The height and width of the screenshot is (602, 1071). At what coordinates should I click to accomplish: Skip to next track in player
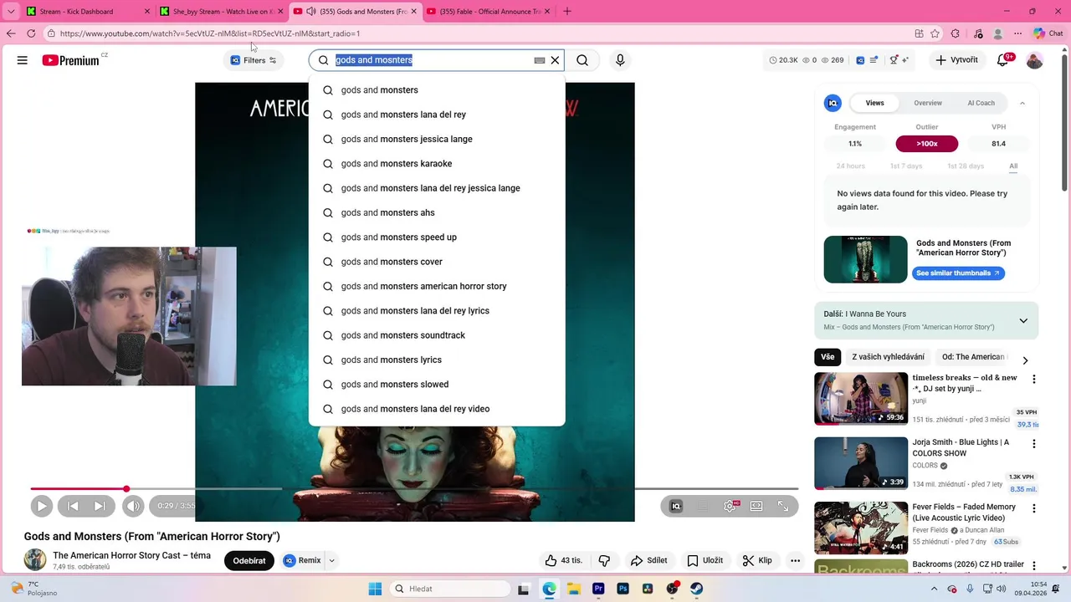click(x=100, y=506)
